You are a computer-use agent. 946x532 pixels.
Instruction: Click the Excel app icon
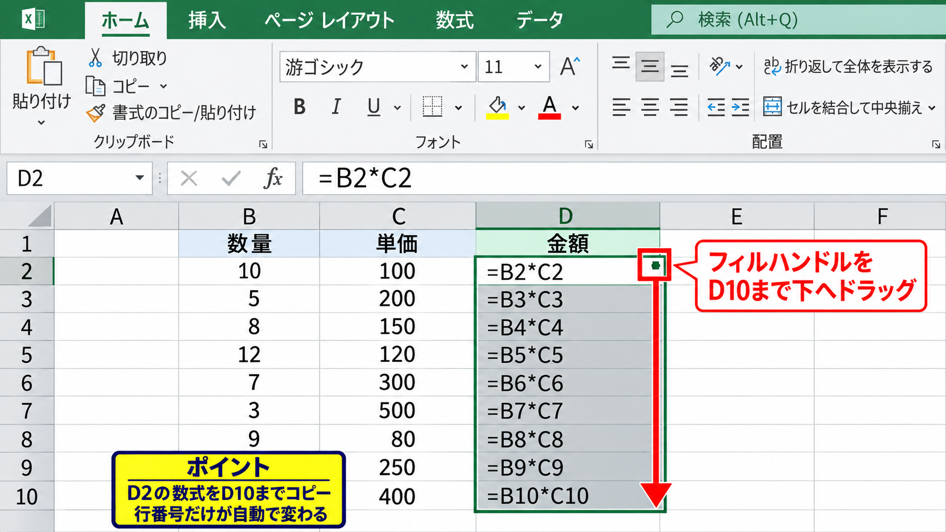[33, 19]
